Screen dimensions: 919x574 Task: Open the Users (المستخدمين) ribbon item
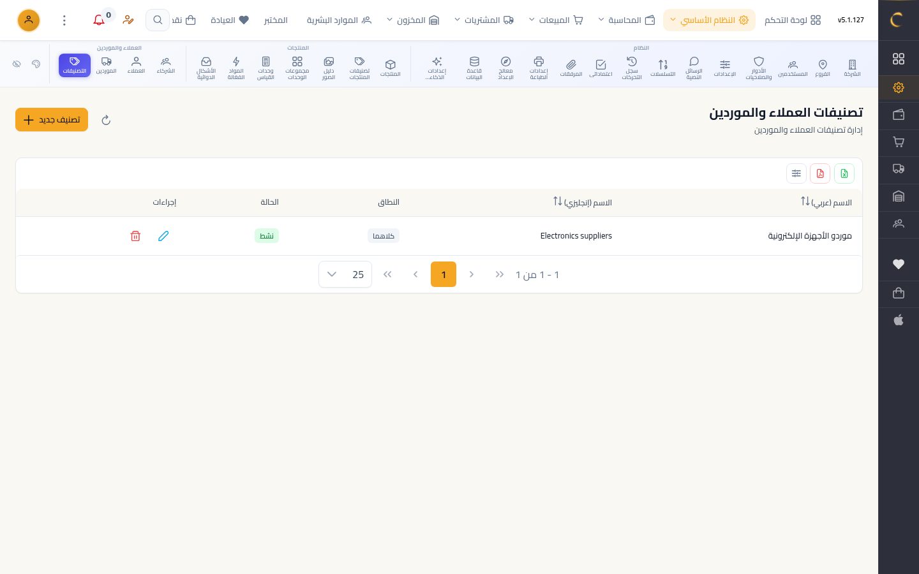pyautogui.click(x=793, y=68)
